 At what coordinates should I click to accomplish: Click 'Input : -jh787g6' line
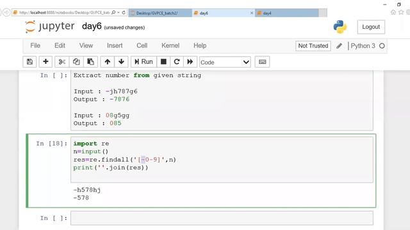[105, 91]
